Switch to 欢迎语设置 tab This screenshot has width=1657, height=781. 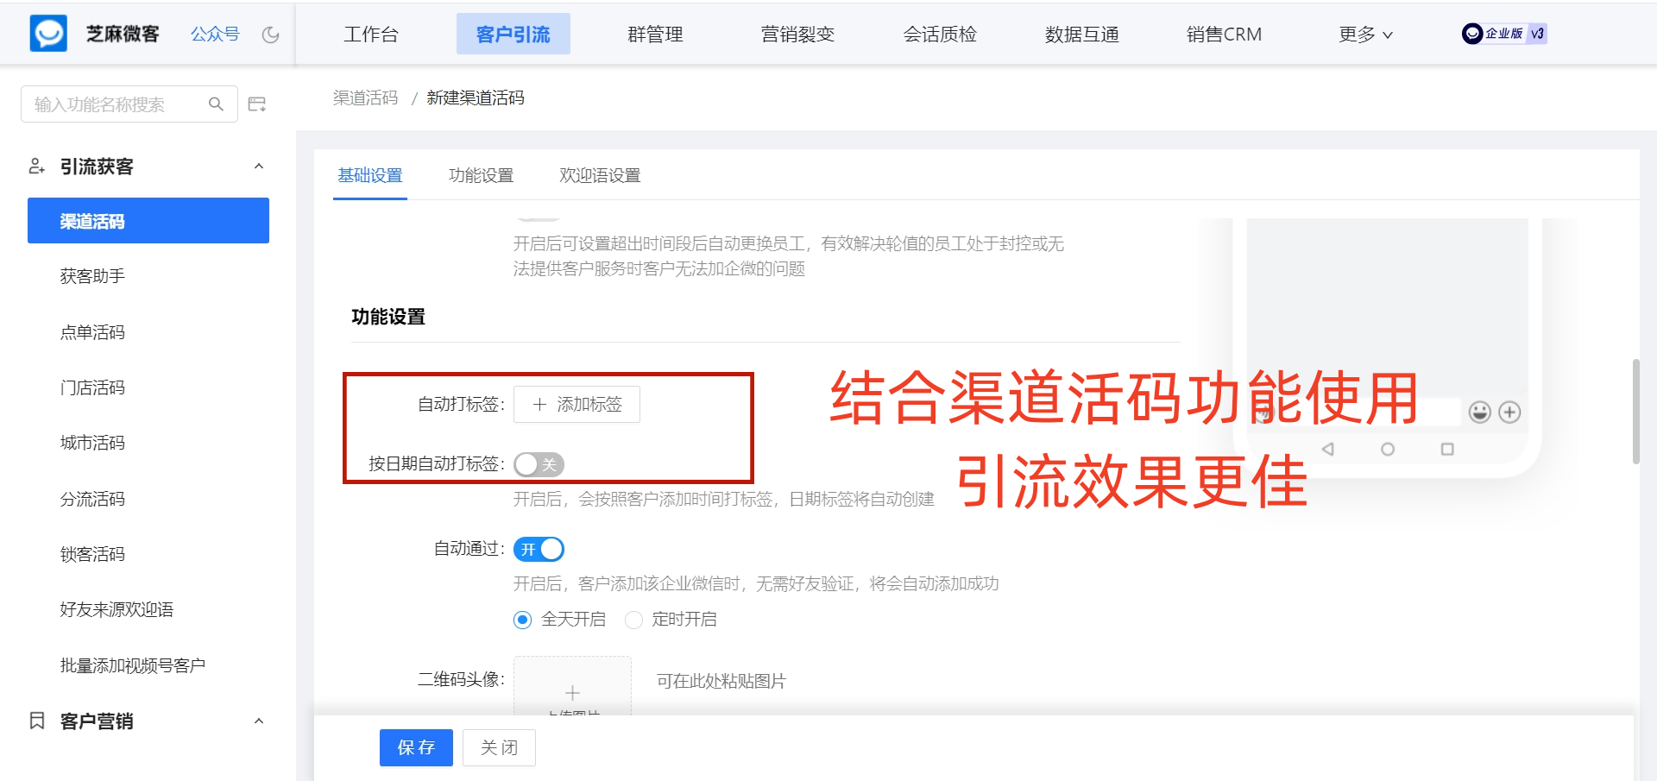coord(600,175)
